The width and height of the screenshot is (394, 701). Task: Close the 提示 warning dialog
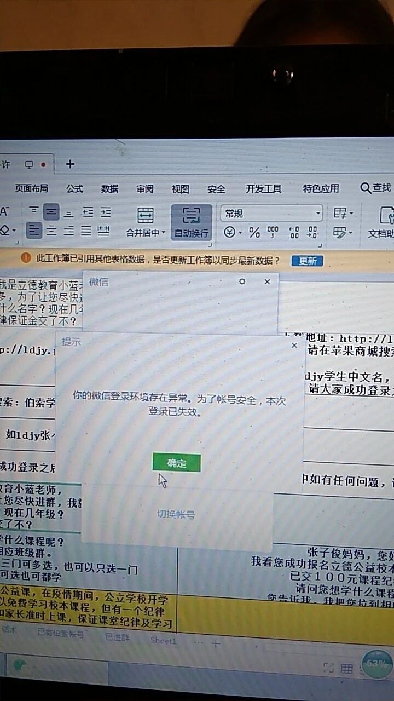pos(294,346)
